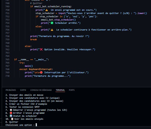Viewport: 151px width, 129px height.
Task: Click the 'Option invalide. Veuillez réessayer.' string
Action: pos(68,49)
